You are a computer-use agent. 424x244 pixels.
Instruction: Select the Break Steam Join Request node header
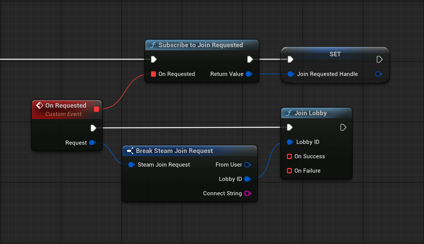point(174,151)
